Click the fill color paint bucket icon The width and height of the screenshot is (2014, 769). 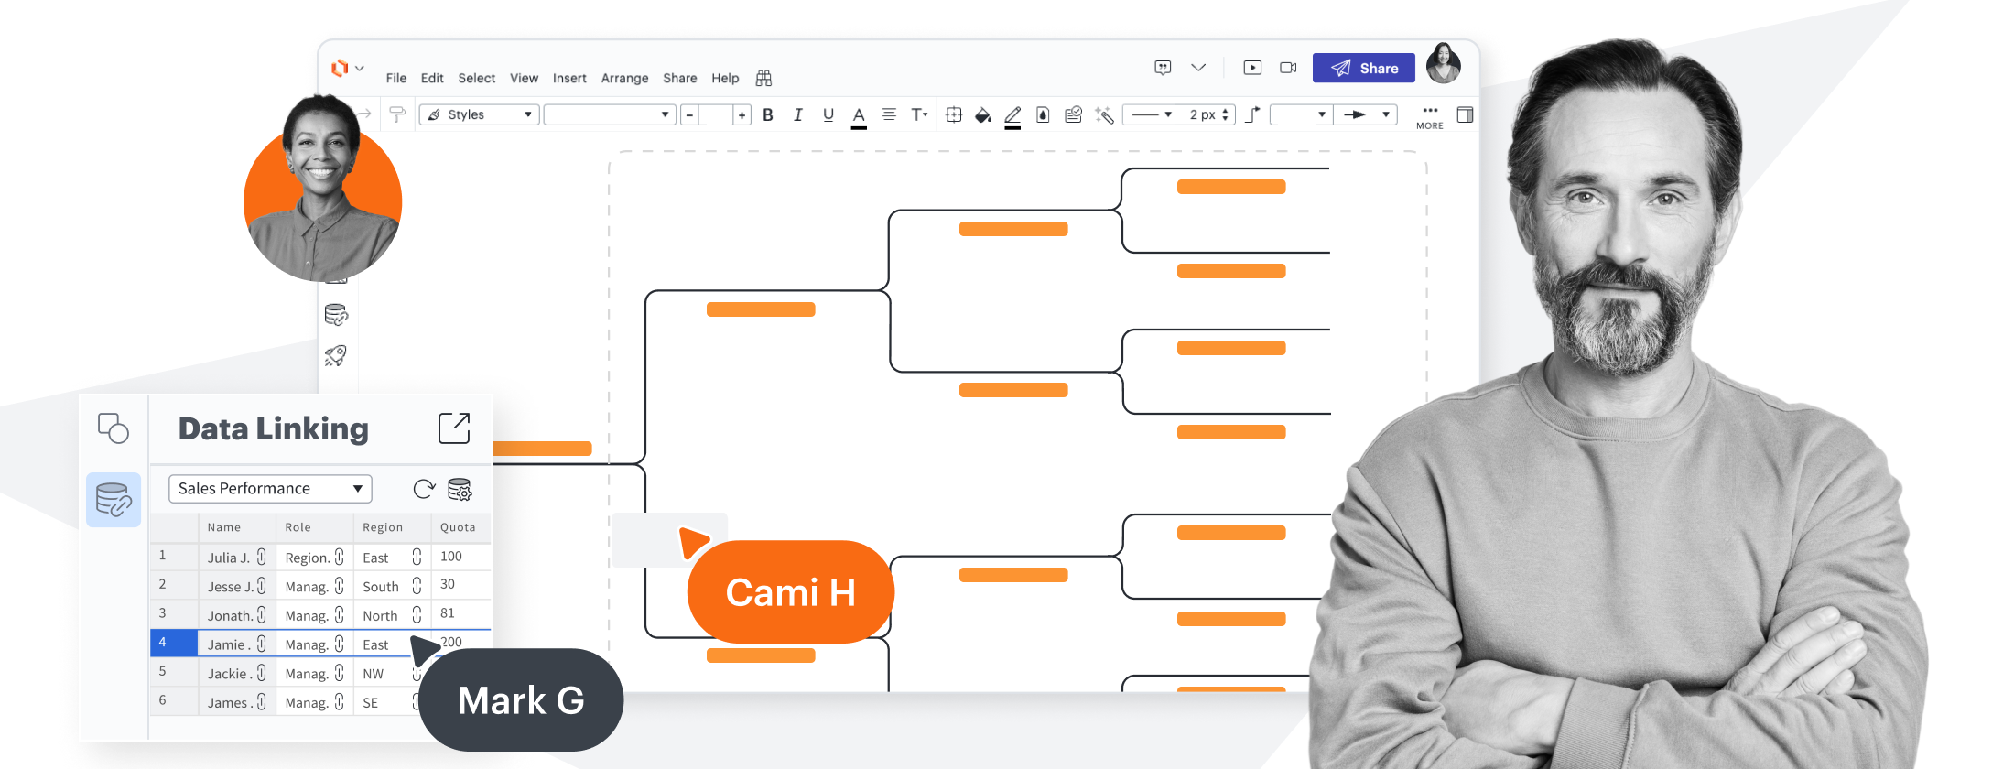pyautogui.click(x=983, y=115)
